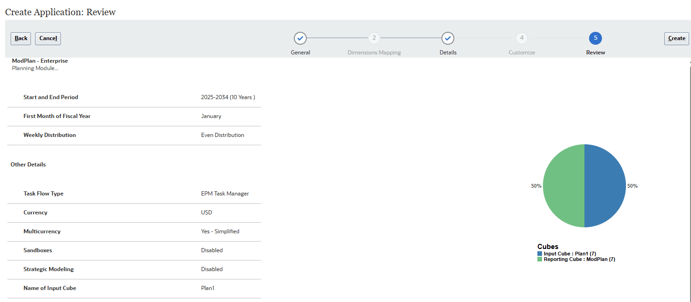Select step 4 Customize circle

click(x=522, y=38)
